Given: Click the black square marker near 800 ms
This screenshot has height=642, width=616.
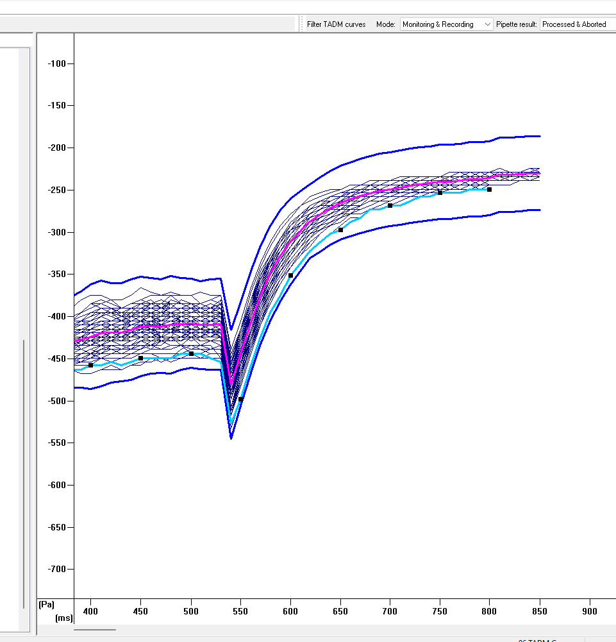Looking at the screenshot, I should click(x=489, y=189).
